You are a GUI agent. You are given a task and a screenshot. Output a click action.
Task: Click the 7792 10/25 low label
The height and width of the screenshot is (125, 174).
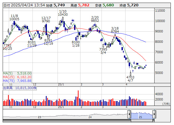(7, 47)
